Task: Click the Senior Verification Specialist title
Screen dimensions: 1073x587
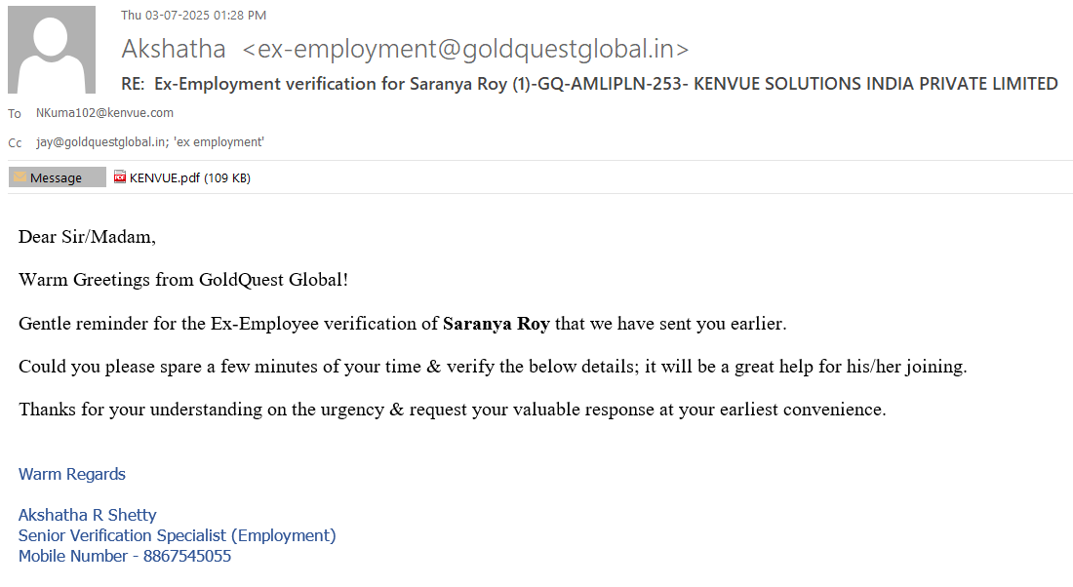Action: pyautogui.click(x=177, y=535)
